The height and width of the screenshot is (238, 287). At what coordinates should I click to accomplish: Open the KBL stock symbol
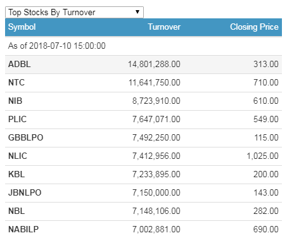pos(16,174)
